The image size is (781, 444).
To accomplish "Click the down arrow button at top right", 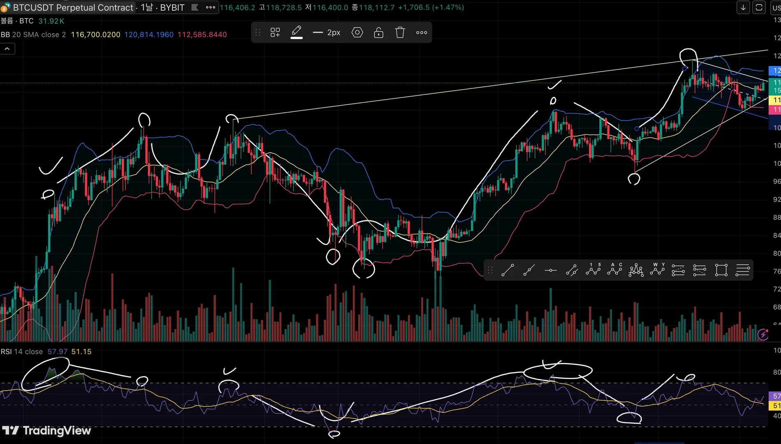I will [743, 7].
